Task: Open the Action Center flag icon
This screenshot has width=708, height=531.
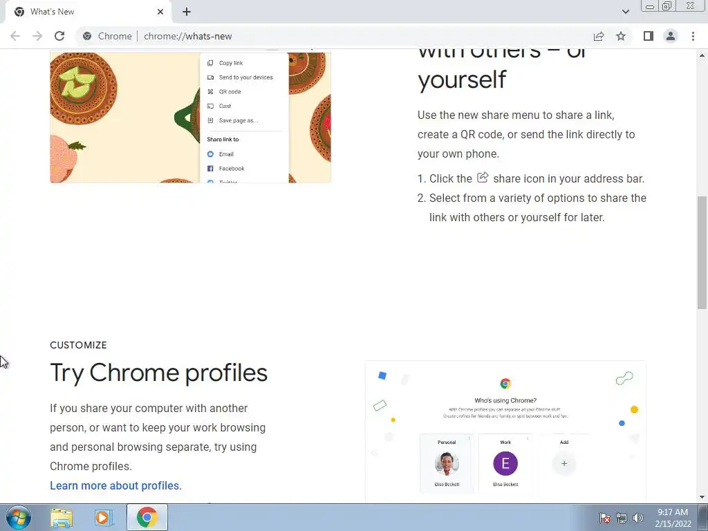Action: [x=604, y=518]
